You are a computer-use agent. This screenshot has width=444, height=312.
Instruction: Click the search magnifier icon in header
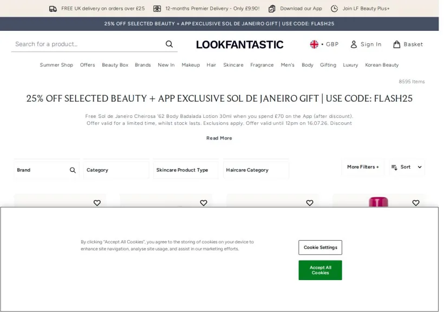point(169,44)
